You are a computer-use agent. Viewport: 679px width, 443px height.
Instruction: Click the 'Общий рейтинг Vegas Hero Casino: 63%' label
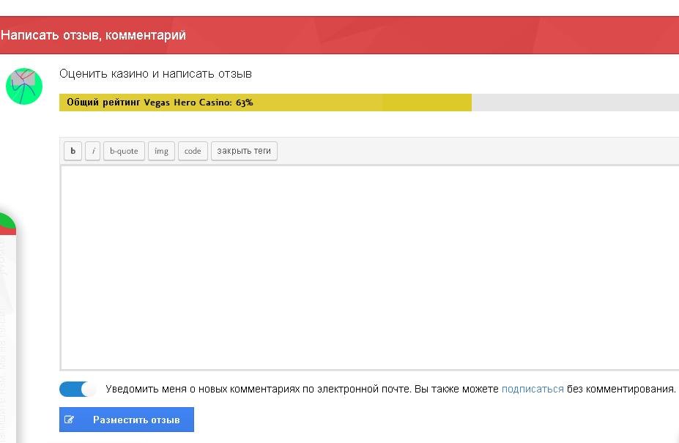160,103
